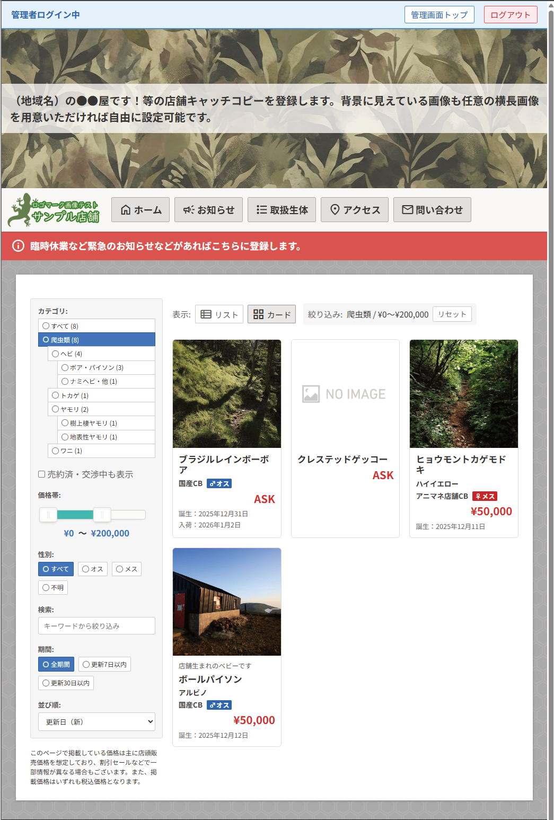Choose 更新7日以内 period filter
Viewport: 554px width, 820px height.
click(x=104, y=665)
